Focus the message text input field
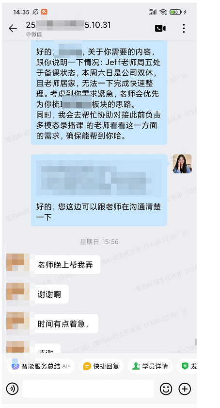Image resolution: width=220 pixels, height=408 pixels. click(x=88, y=389)
